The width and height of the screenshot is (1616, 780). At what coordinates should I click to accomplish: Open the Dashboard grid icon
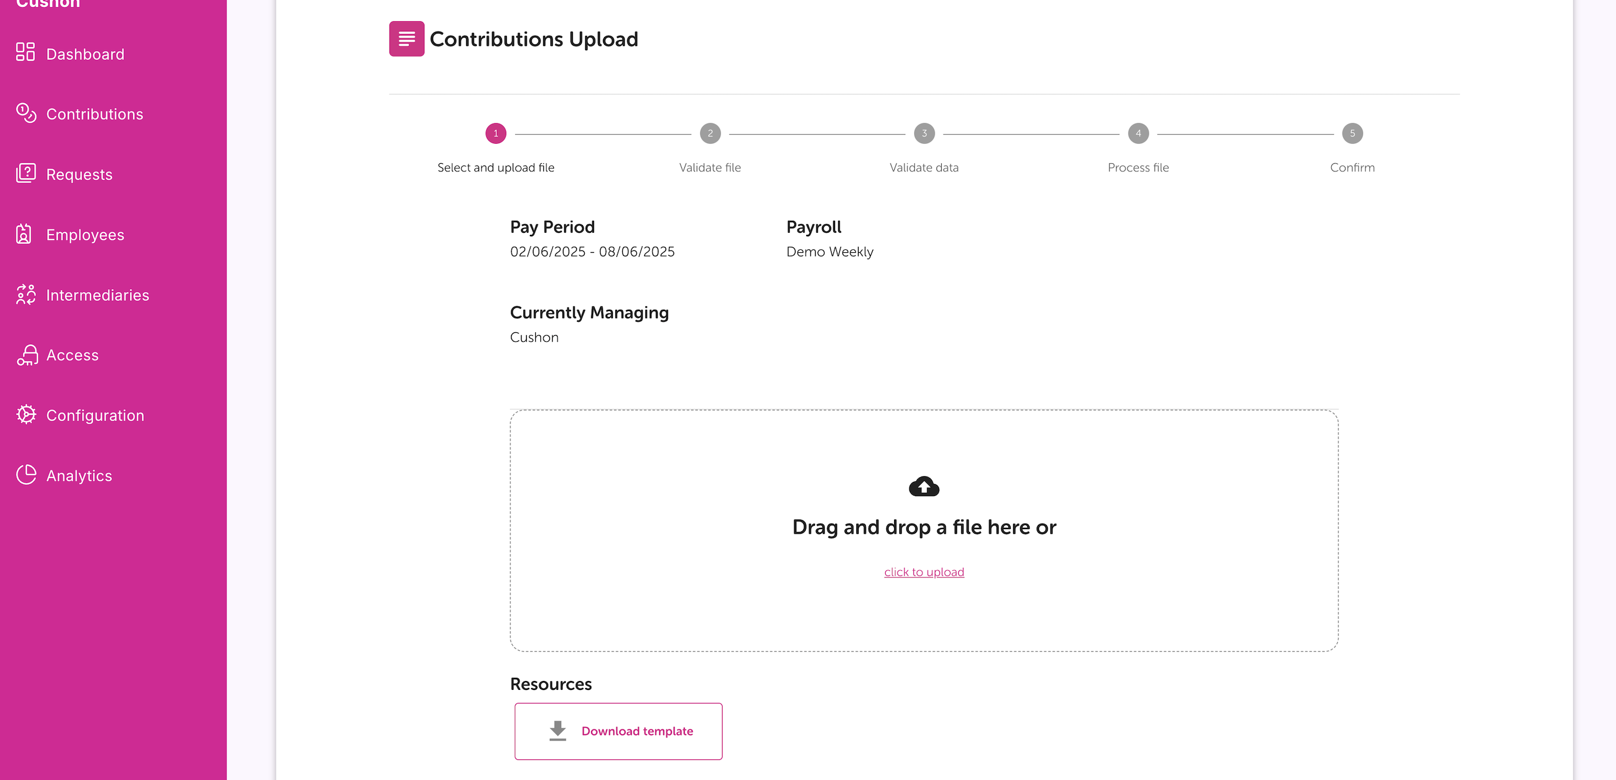[x=25, y=52]
